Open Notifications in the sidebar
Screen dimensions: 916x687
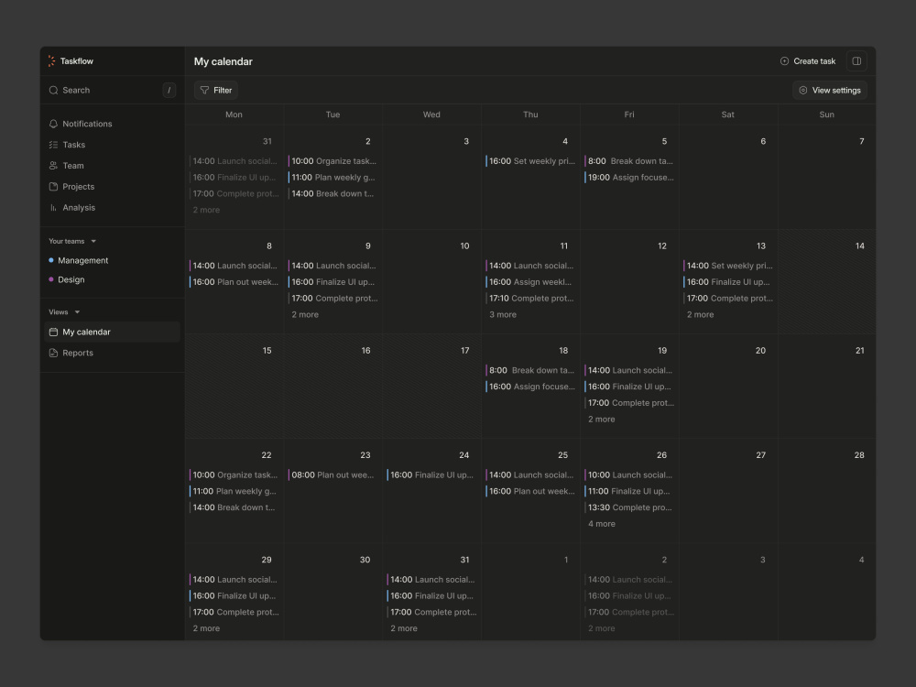[x=112, y=124]
